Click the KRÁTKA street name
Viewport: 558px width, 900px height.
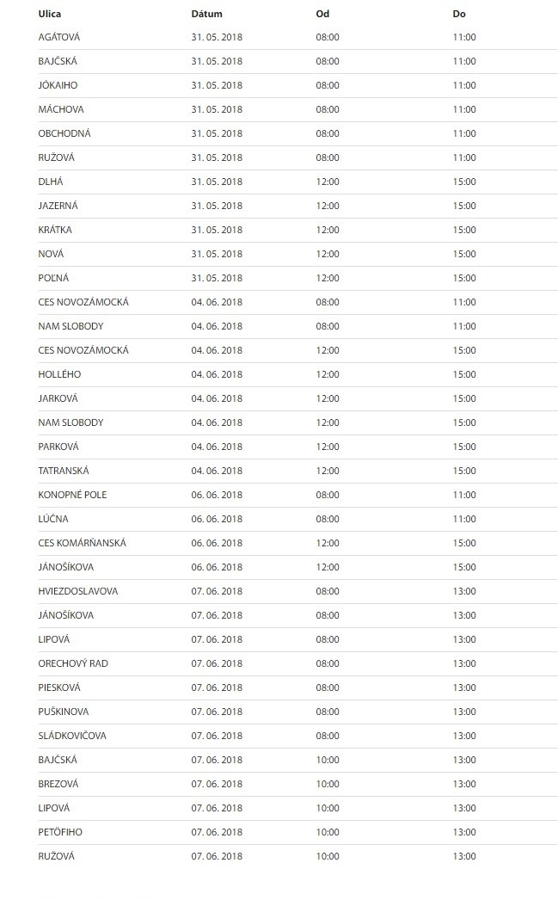tap(55, 231)
